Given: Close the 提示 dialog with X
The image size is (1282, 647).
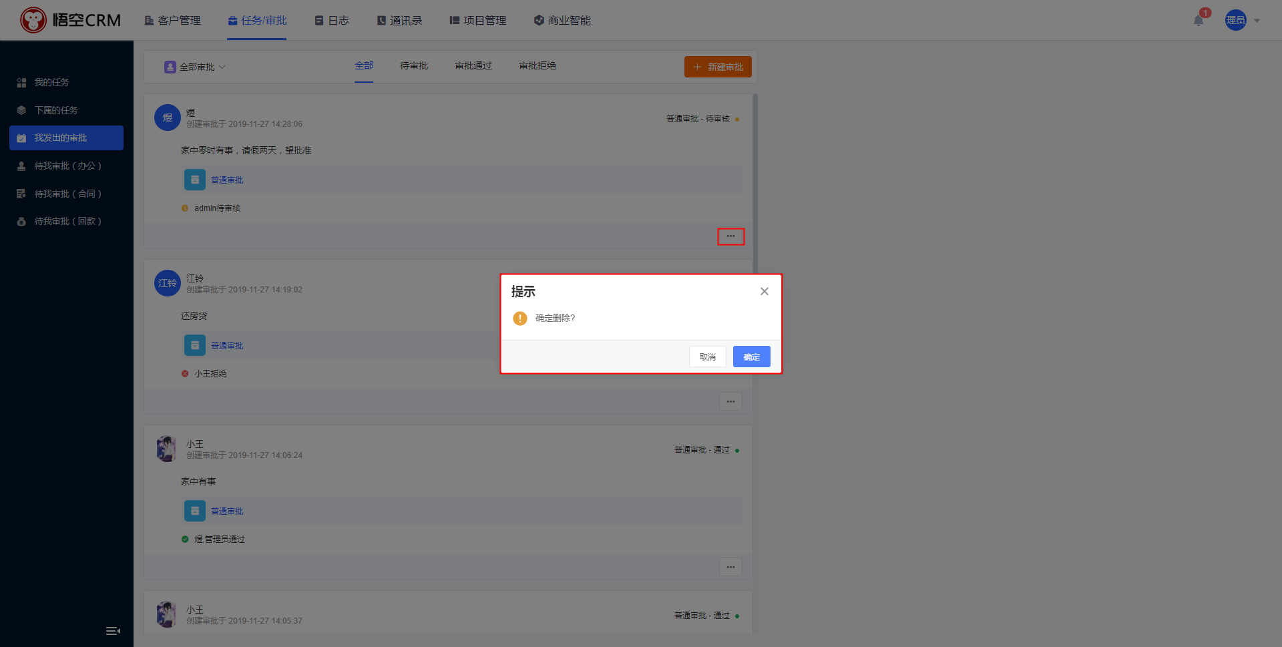Looking at the screenshot, I should click(765, 291).
